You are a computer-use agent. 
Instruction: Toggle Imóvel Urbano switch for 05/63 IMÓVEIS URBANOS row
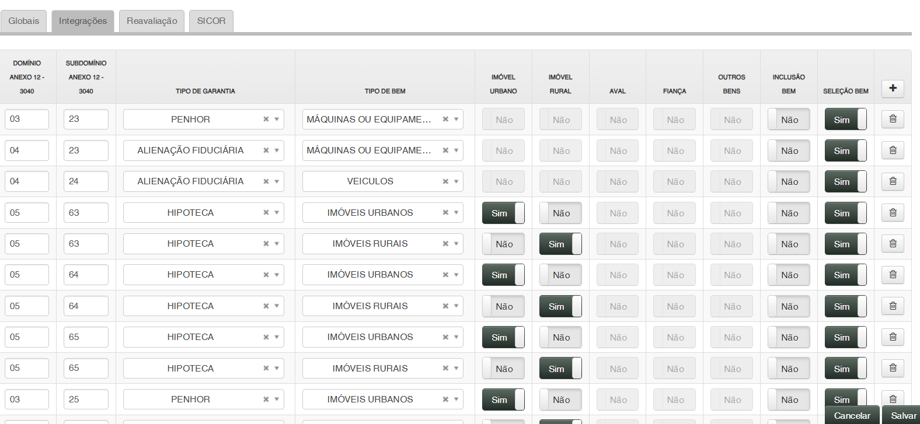(x=503, y=213)
